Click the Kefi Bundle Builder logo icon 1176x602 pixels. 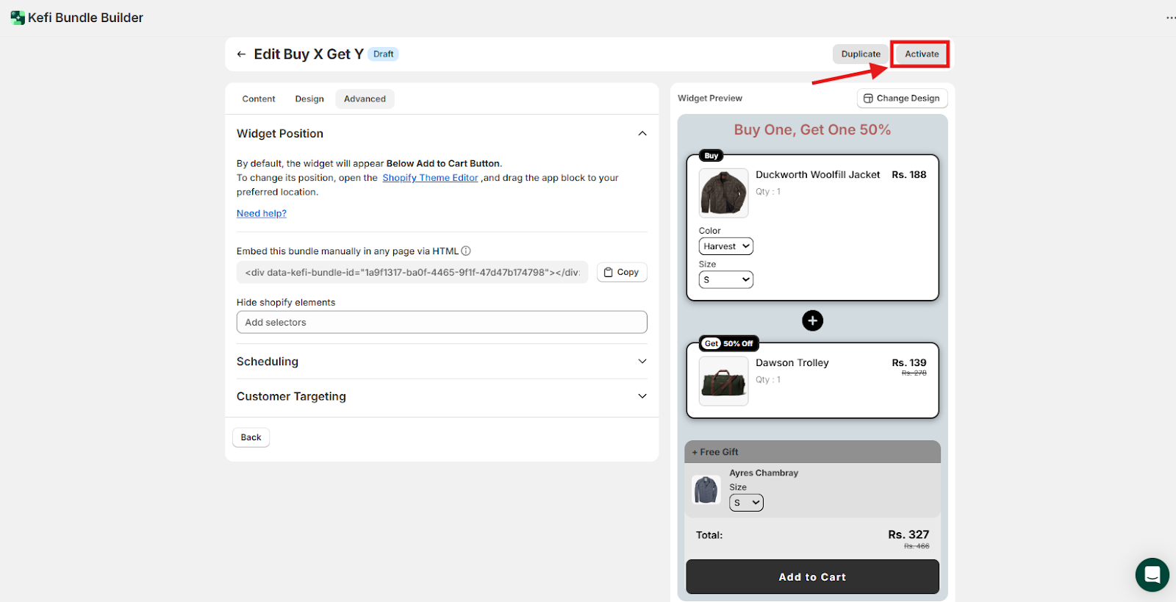(x=18, y=18)
